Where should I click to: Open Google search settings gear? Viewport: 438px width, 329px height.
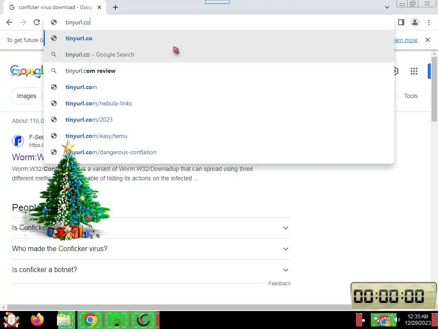pos(396,71)
